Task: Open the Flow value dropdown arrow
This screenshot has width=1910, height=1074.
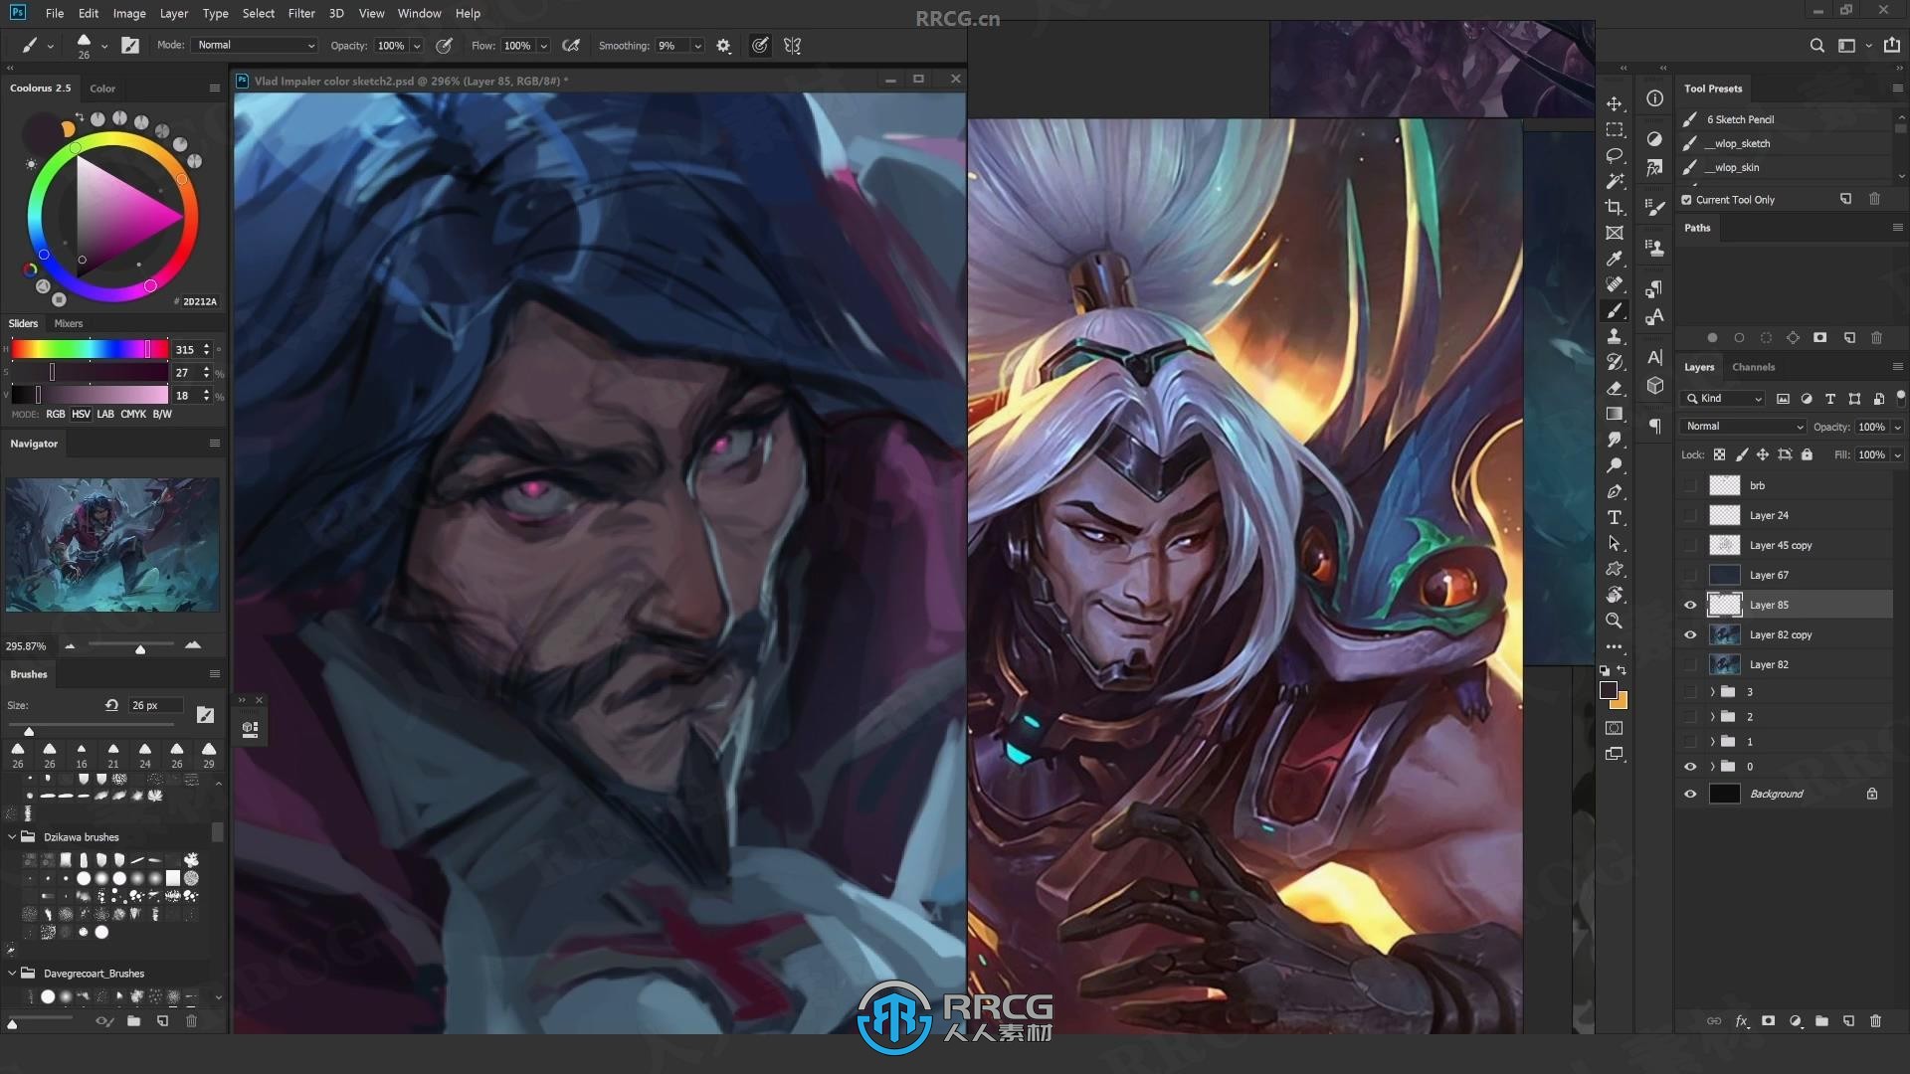Action: (543, 46)
